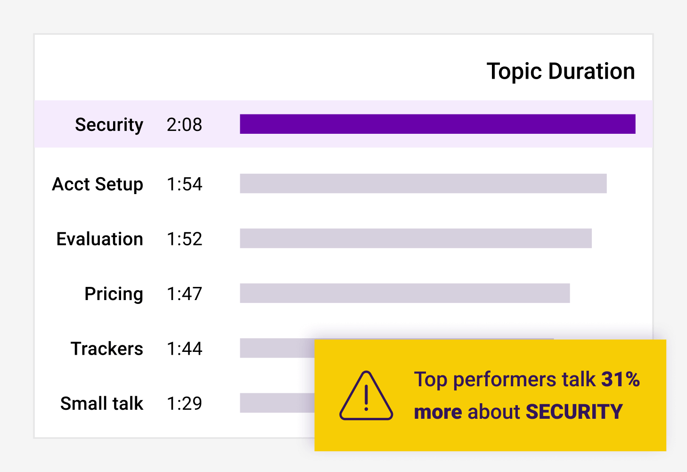
Task: Click the purple Security duration bar
Action: 438,124
